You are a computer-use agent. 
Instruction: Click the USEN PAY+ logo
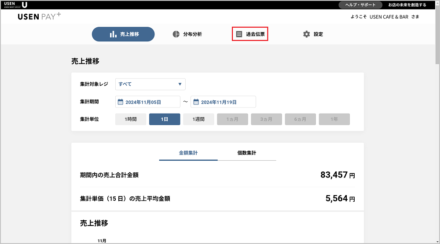coord(40,17)
